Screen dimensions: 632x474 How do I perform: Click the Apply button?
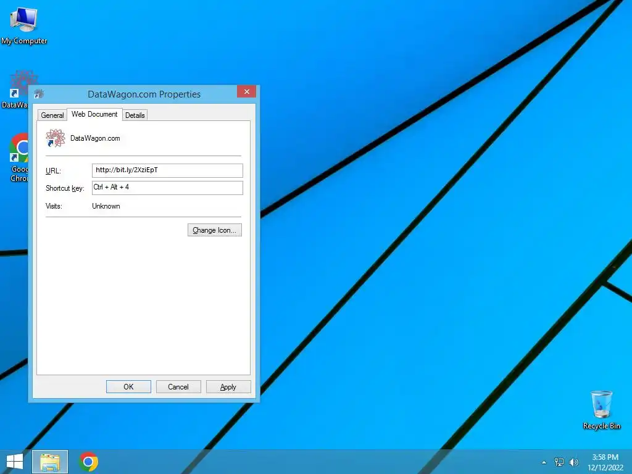pos(228,386)
